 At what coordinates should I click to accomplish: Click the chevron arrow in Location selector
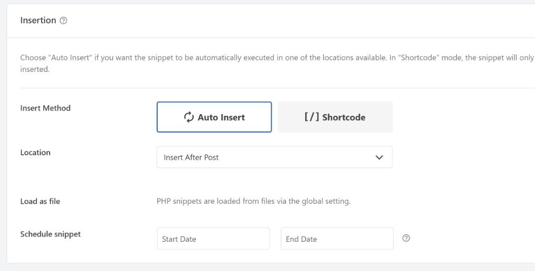click(x=379, y=157)
